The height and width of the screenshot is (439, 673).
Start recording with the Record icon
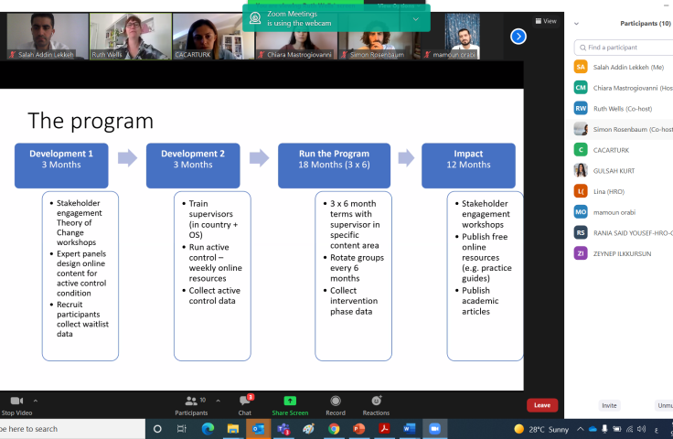point(336,401)
